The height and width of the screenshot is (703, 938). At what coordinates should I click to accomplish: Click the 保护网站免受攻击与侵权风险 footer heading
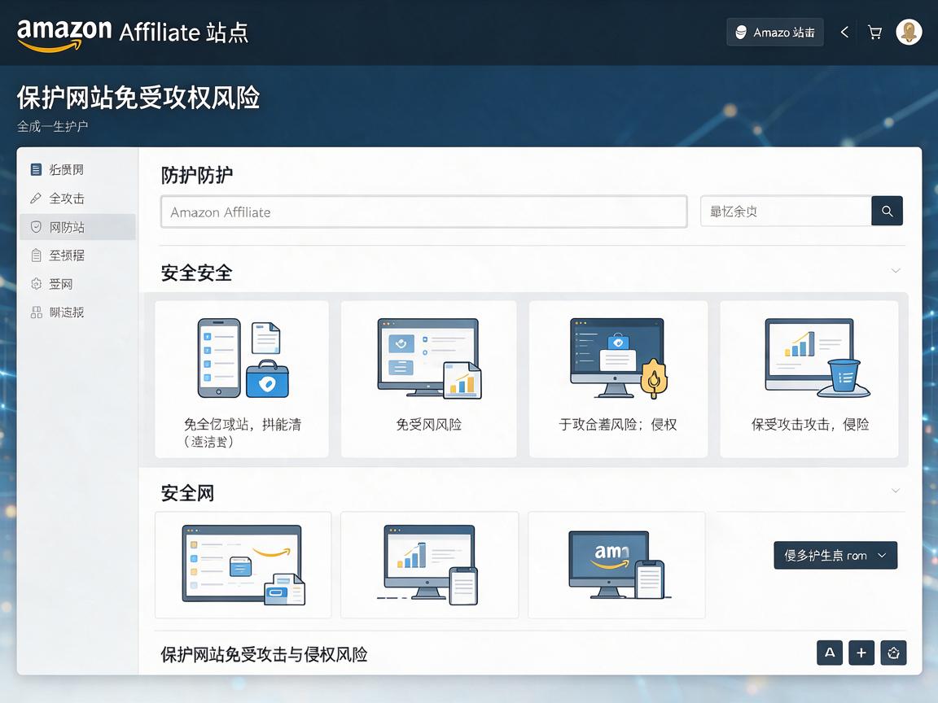click(264, 654)
